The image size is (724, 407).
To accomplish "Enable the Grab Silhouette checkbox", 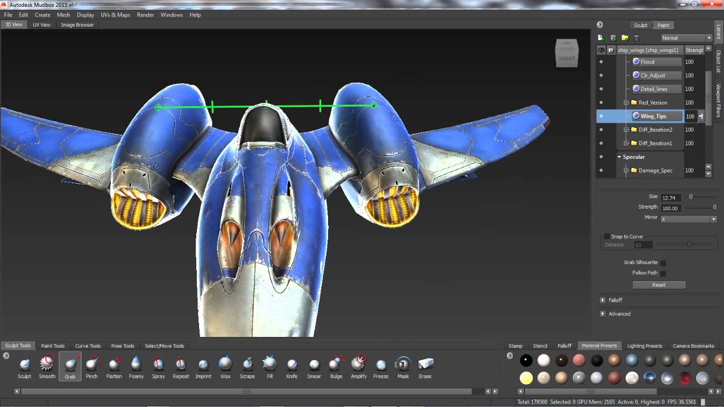I will point(663,263).
